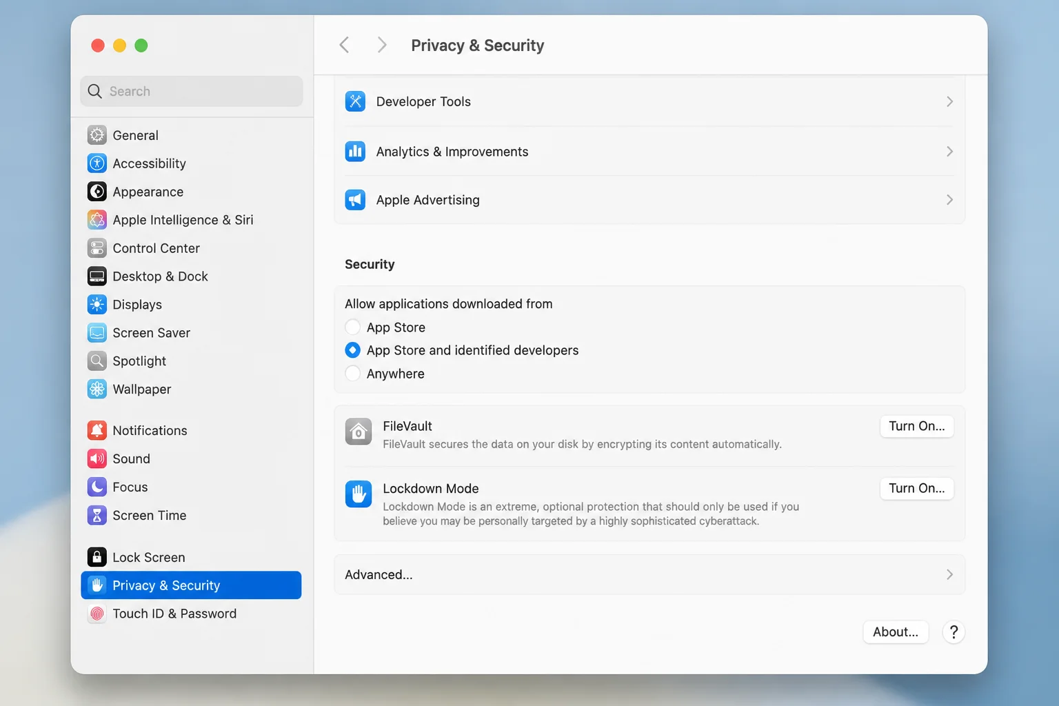1059x706 pixels.
Task: Click the Developer Tools hammer icon
Action: (x=355, y=101)
